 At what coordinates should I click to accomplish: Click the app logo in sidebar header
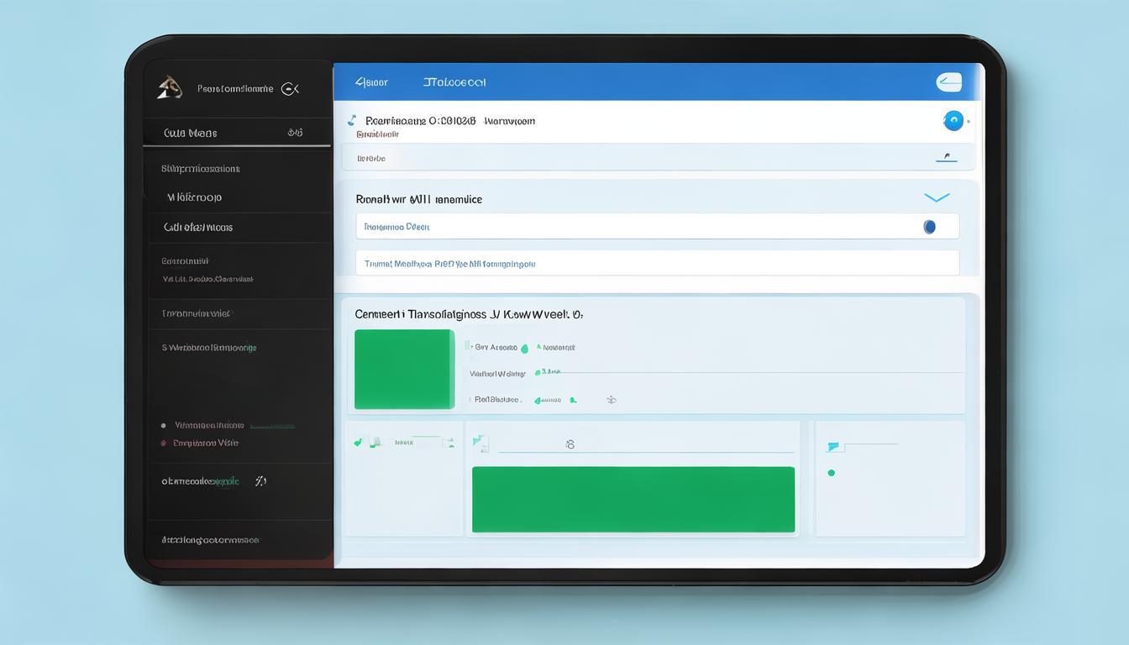[x=170, y=87]
